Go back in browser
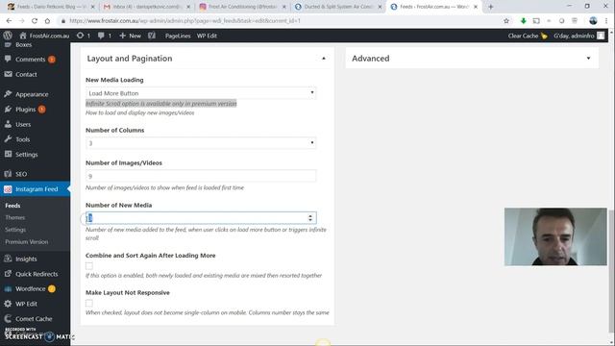The image size is (615, 346). coord(9,21)
